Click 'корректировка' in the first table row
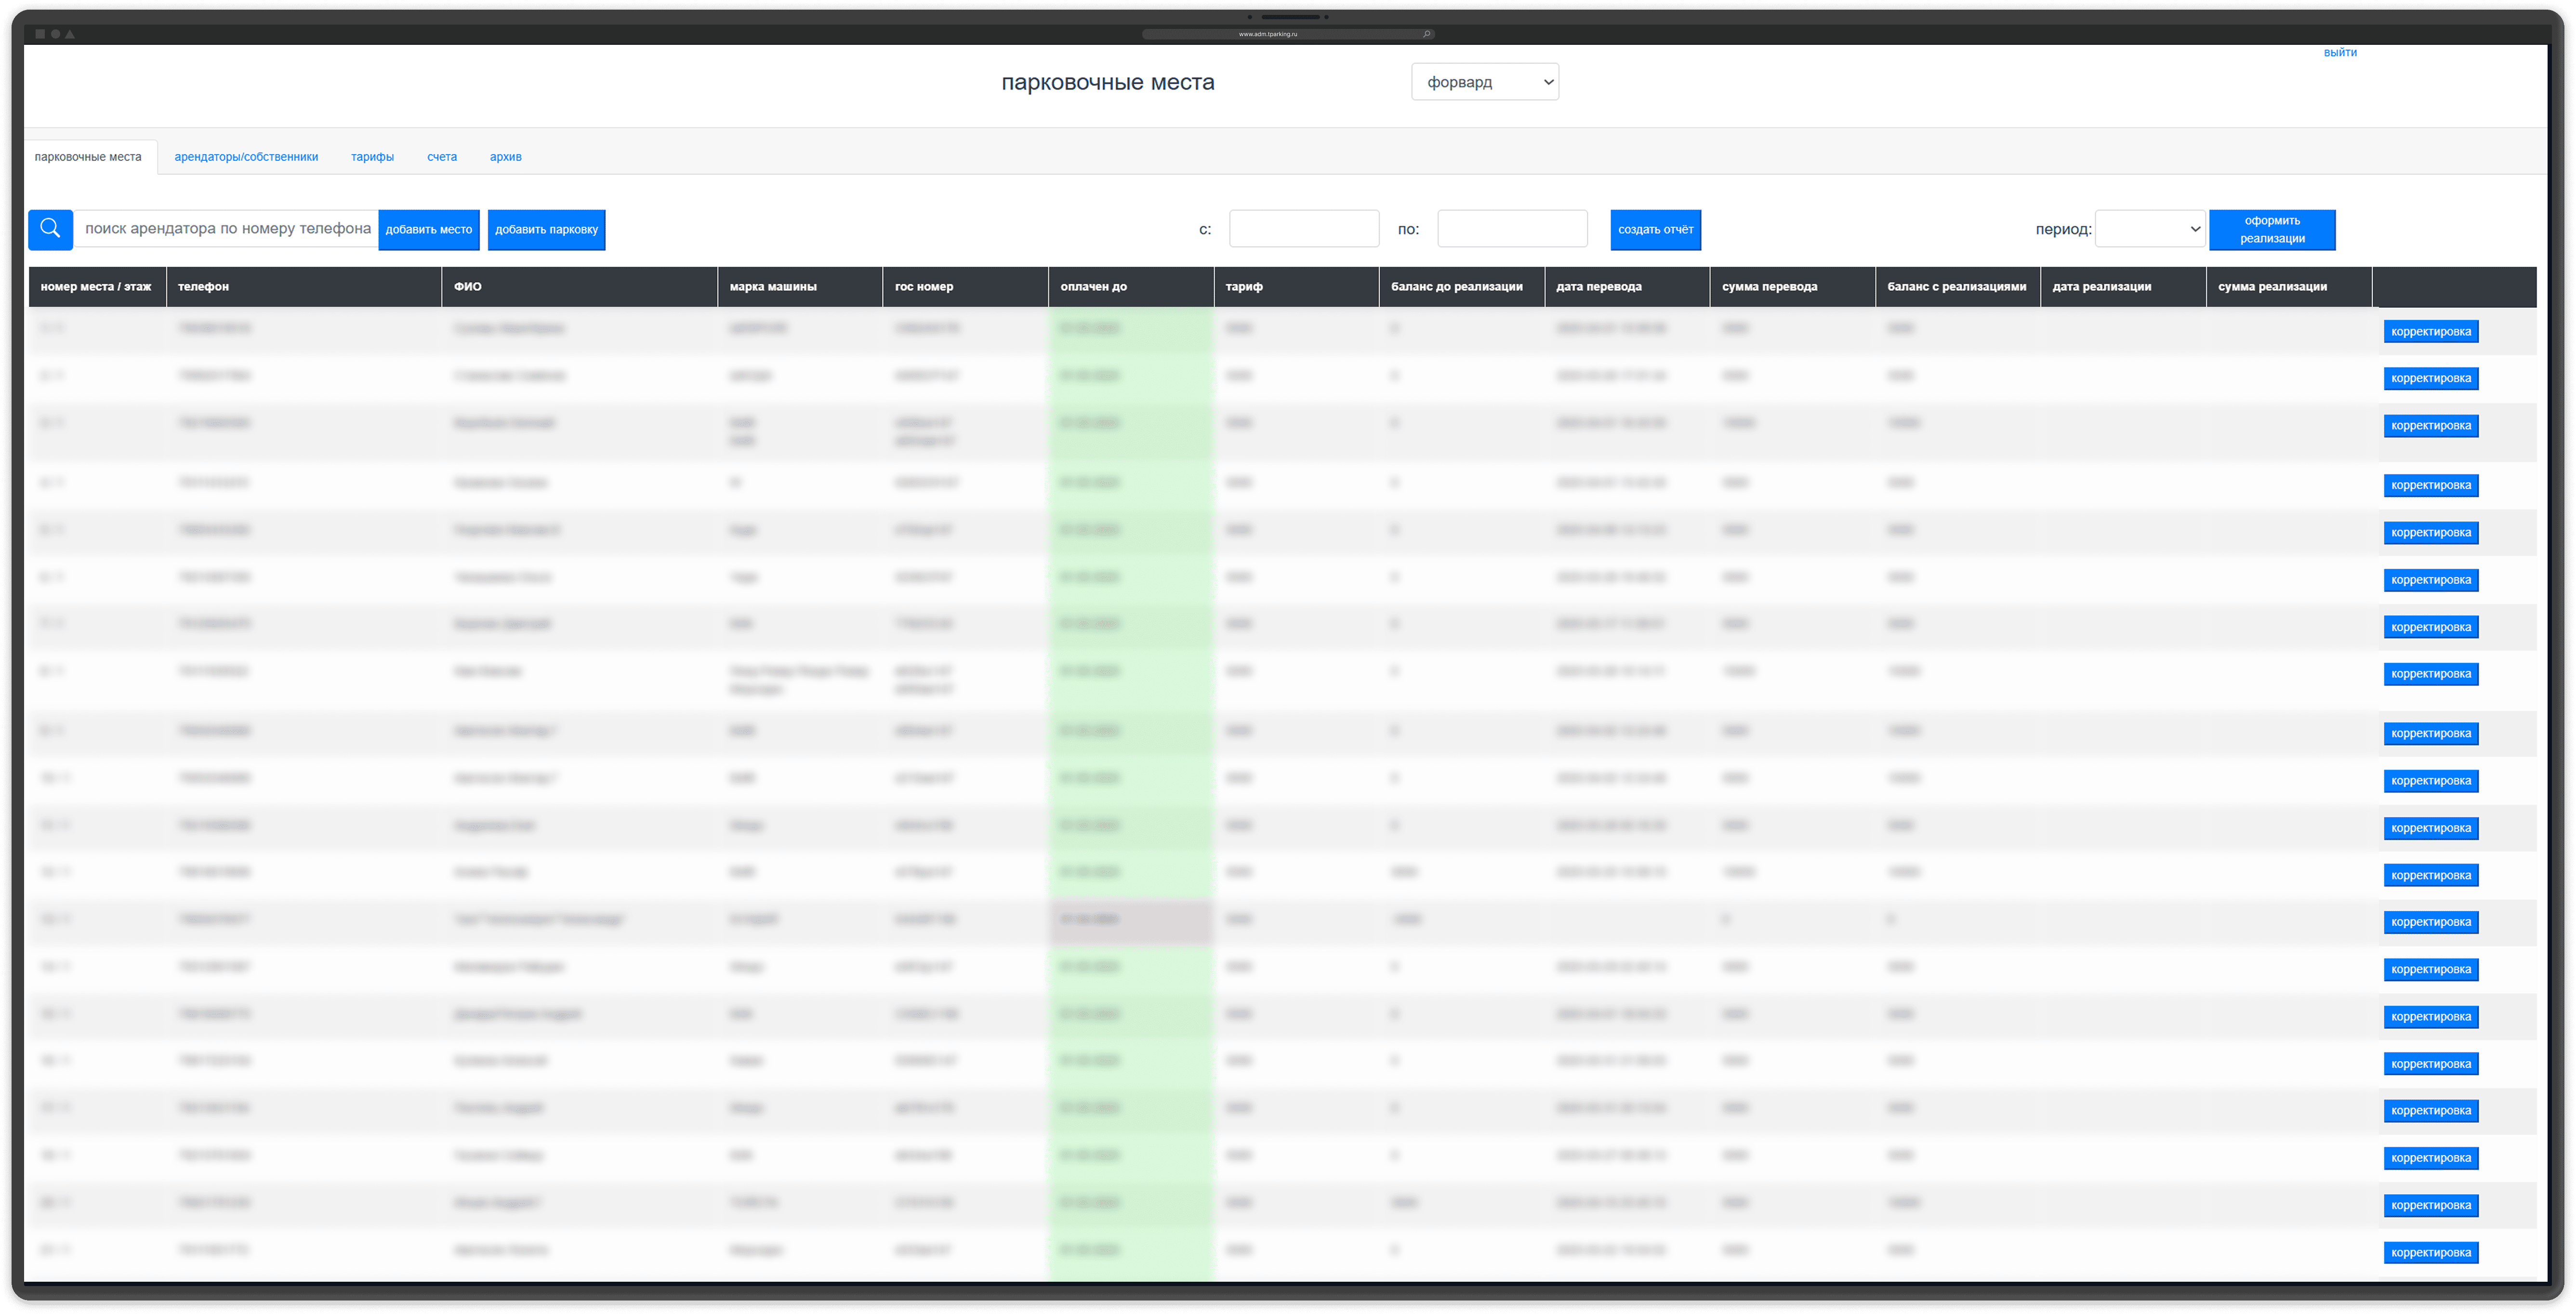Image resolution: width=2576 pixels, height=1314 pixels. (x=2430, y=332)
